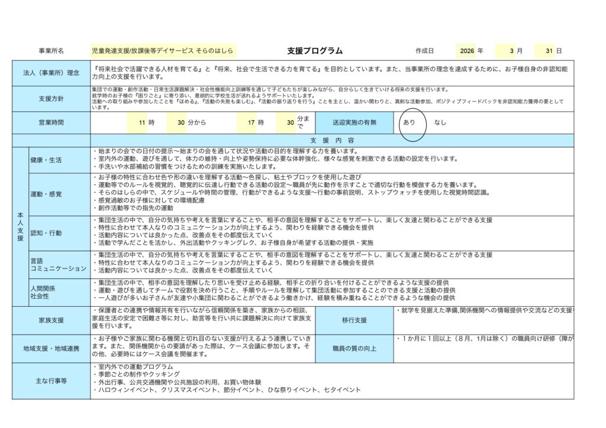
Task: Click the 家族支援 header cell
Action: (51, 320)
